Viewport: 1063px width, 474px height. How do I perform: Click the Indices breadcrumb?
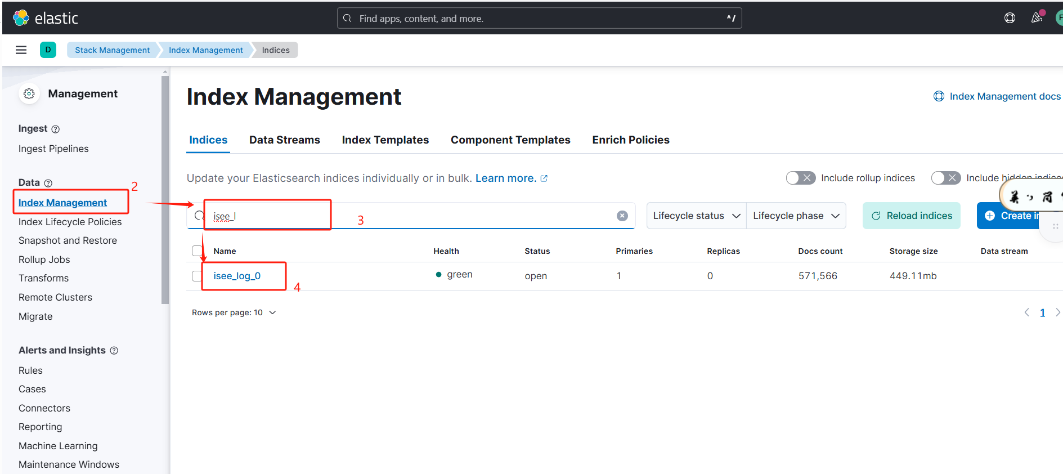276,50
